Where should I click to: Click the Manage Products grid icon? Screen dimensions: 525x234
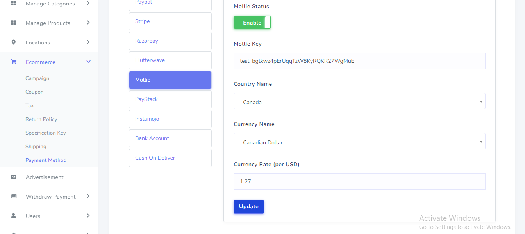14,23
